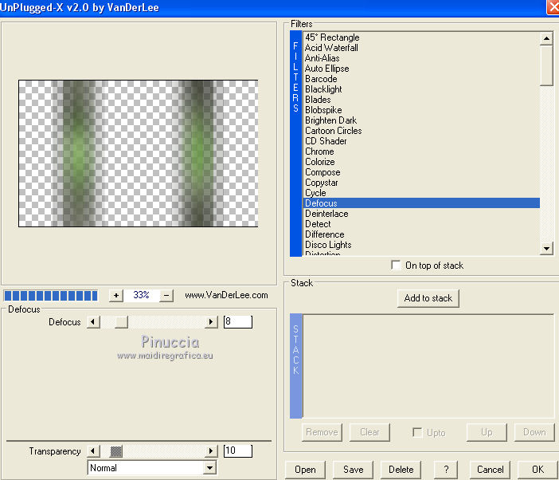This screenshot has width=559, height=480.
Task: Decrease Transparency with the left arrow
Action: [x=93, y=451]
